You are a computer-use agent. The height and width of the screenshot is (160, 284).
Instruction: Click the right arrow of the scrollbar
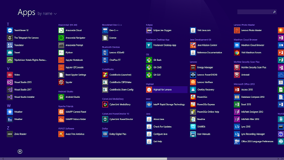tap(278, 159)
